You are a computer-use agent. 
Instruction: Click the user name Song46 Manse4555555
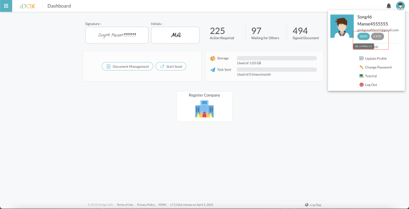coord(372,20)
